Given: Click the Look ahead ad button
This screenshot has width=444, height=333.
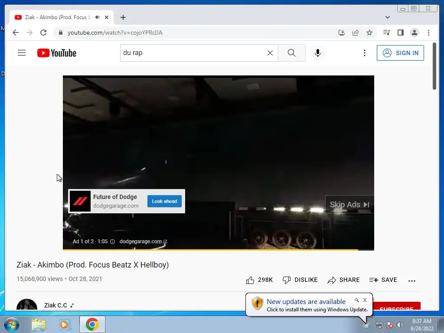Looking at the screenshot, I should tap(164, 201).
